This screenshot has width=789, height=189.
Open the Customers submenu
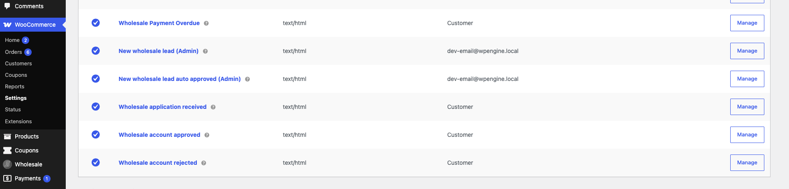(18, 64)
